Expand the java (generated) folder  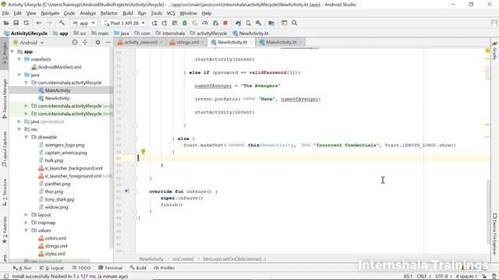click(x=19, y=121)
